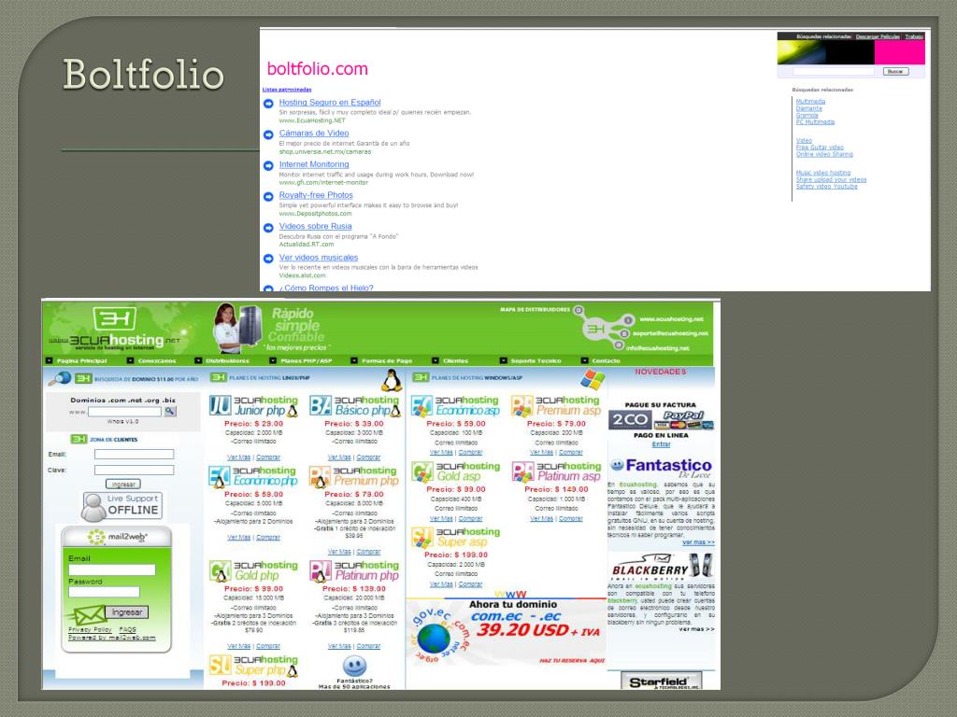The image size is (957, 717).
Task: Click ver mas link under Fantastico description
Action: (x=697, y=542)
